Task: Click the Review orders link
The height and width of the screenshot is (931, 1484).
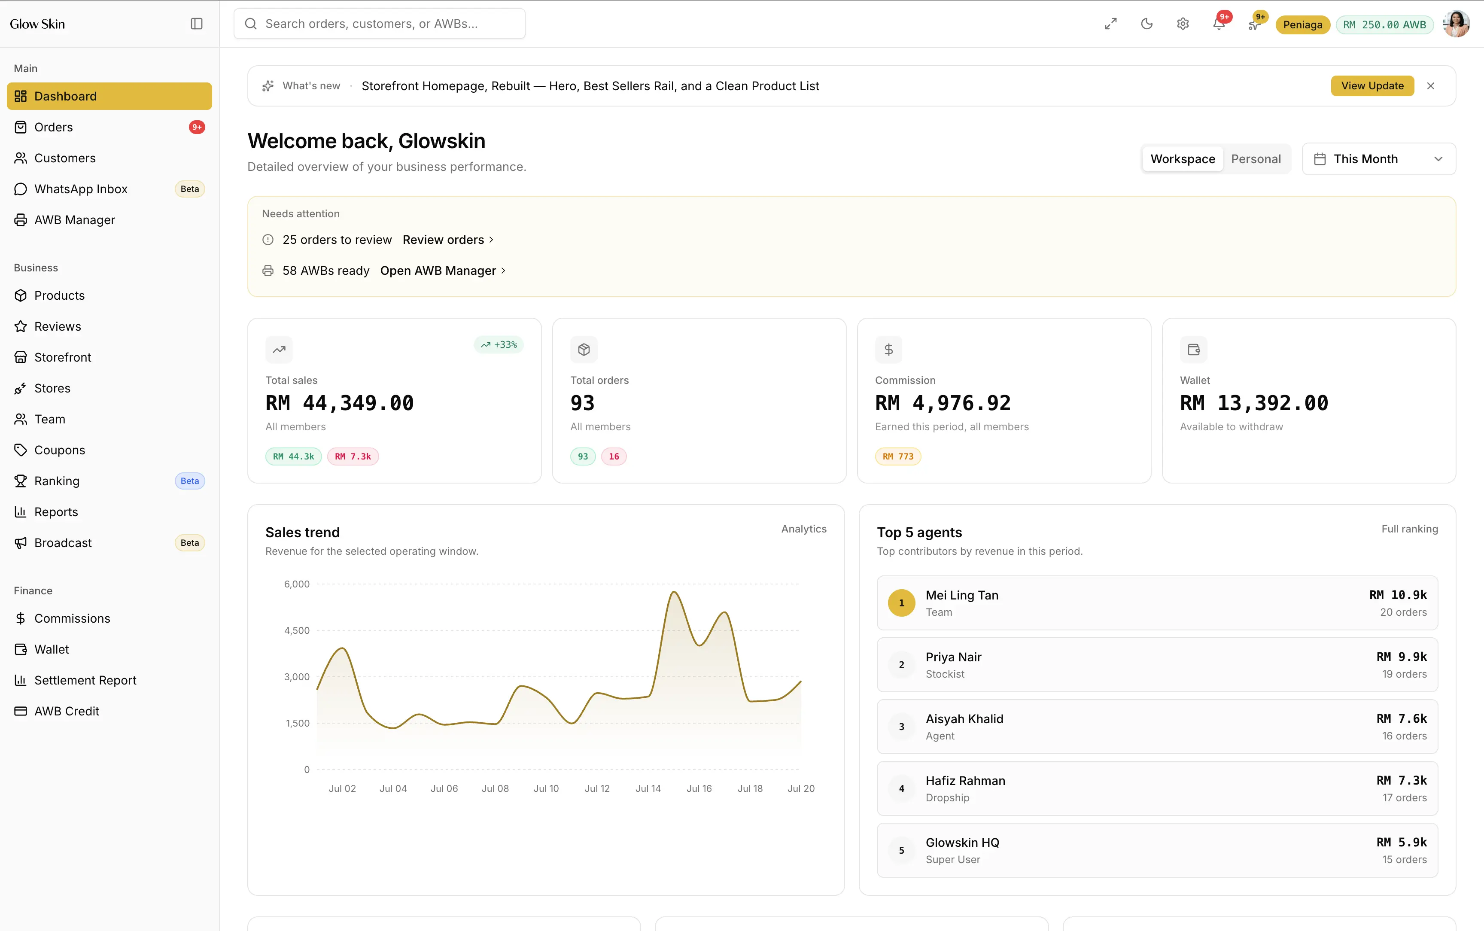Action: (x=448, y=240)
